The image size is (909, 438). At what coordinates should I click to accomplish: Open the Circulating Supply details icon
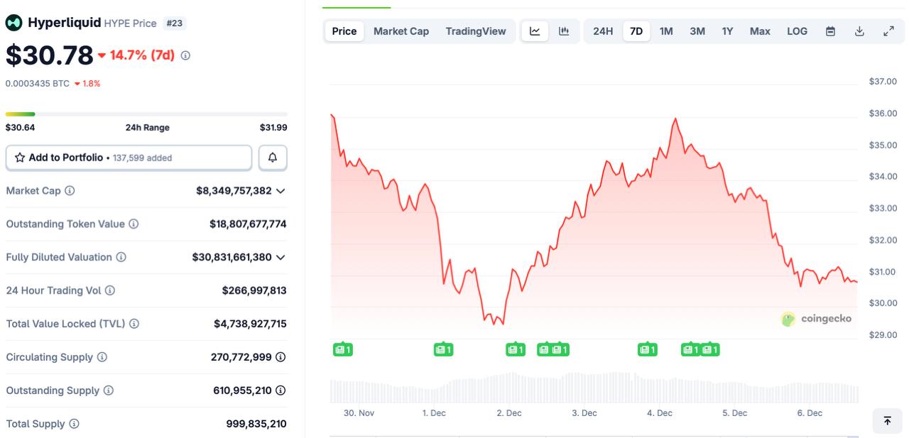(281, 357)
